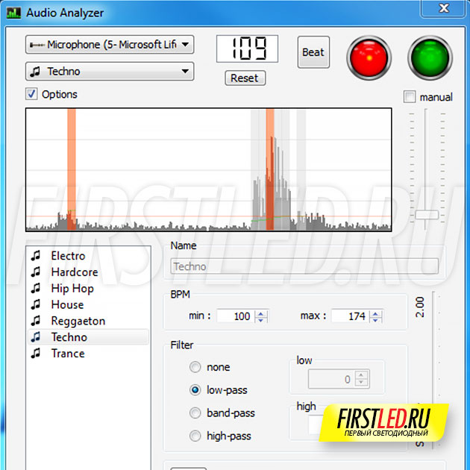Select the Hardcore preset in list

(x=74, y=272)
